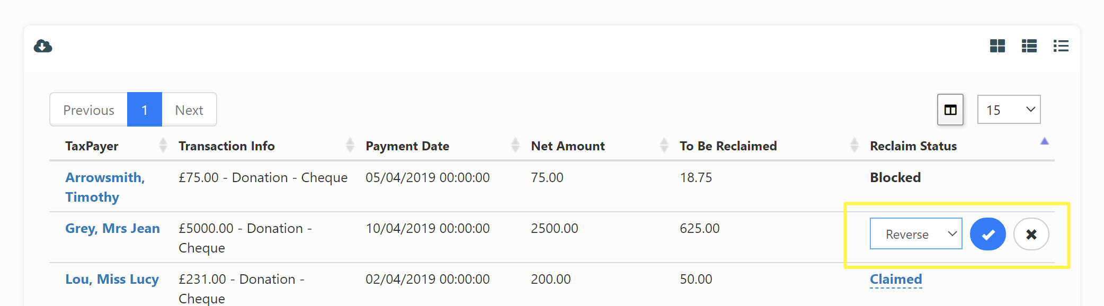Select page 1 in pagination
The width and height of the screenshot is (1104, 306).
click(x=145, y=110)
